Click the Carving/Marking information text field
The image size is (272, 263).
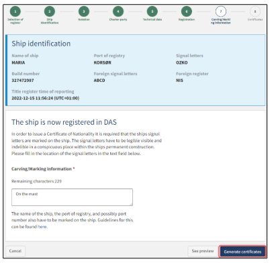coord(72,197)
